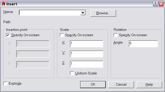Click the question mark help icon
The height and width of the screenshot is (92, 165).
155,4
